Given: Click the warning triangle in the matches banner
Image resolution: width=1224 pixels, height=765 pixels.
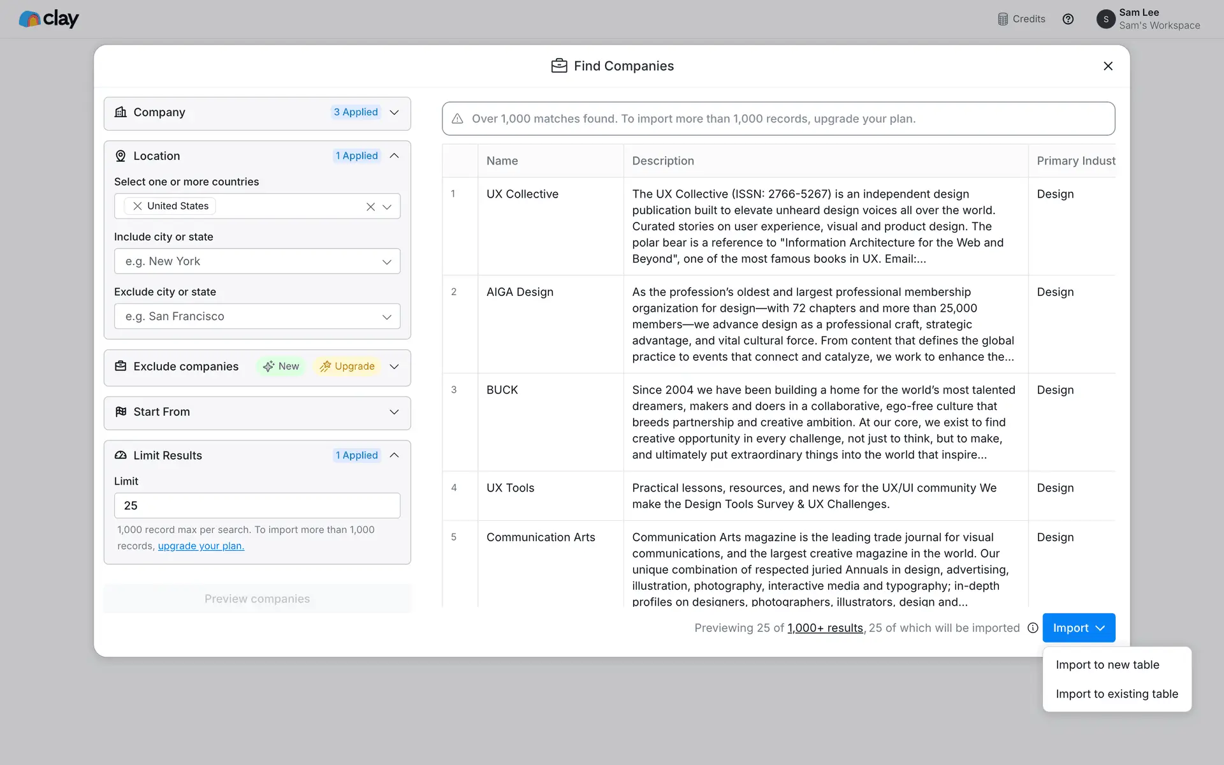Looking at the screenshot, I should 457,119.
